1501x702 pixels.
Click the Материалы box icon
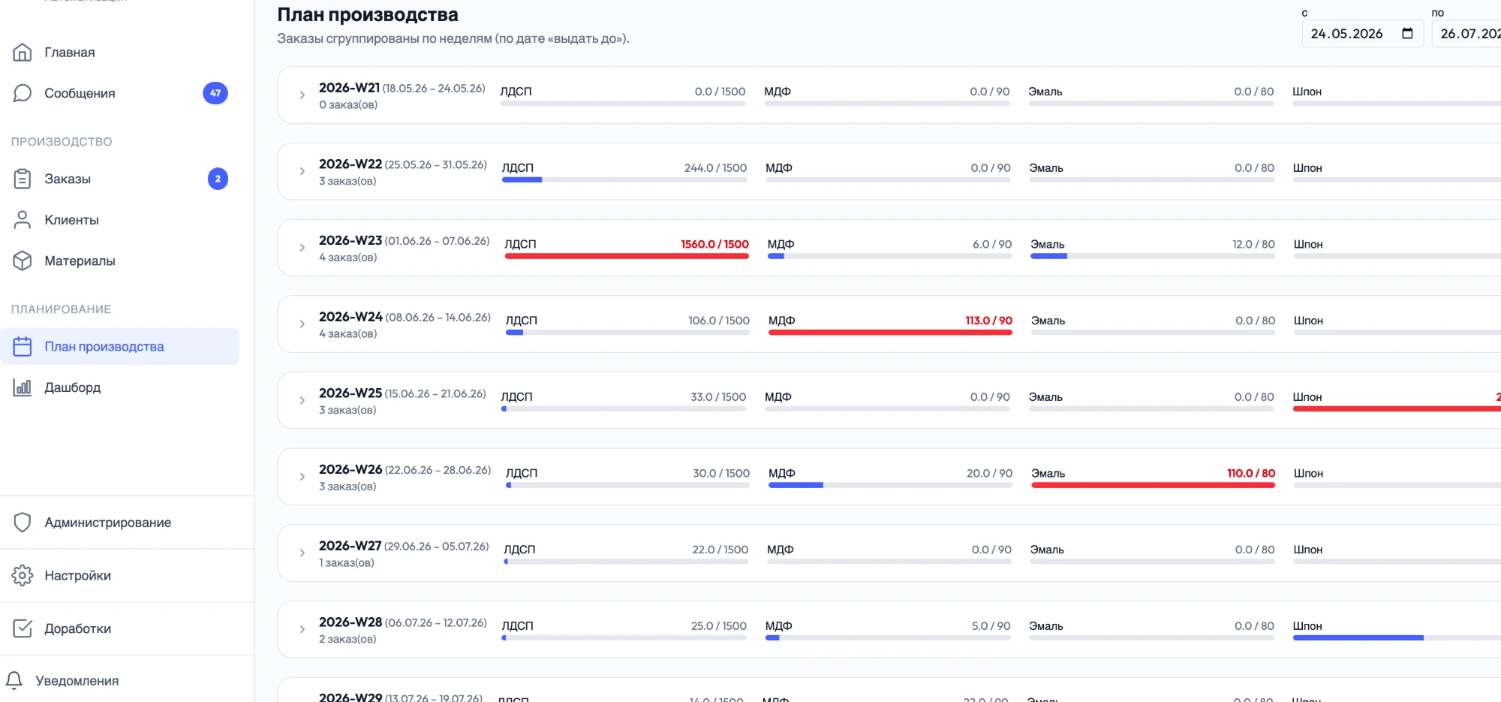pyautogui.click(x=23, y=261)
